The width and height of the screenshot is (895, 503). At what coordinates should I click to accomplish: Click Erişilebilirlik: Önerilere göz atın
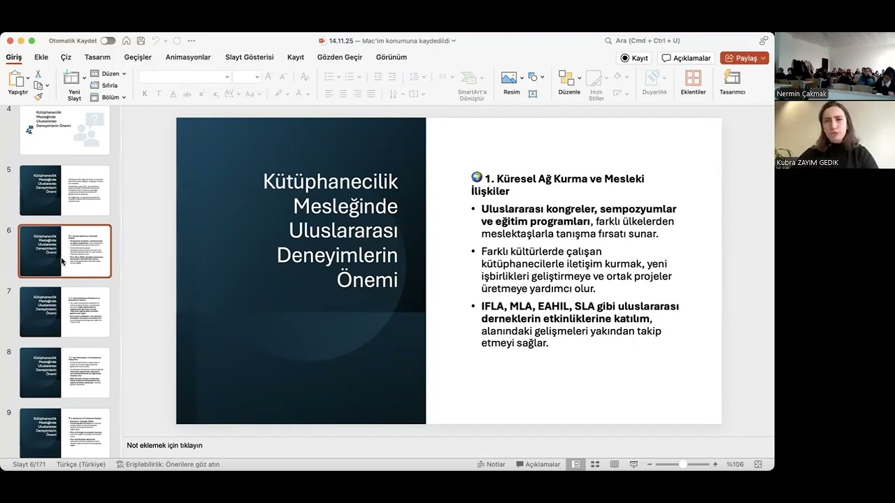click(x=168, y=465)
